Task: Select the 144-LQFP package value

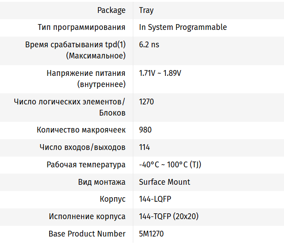Action: tap(155, 199)
